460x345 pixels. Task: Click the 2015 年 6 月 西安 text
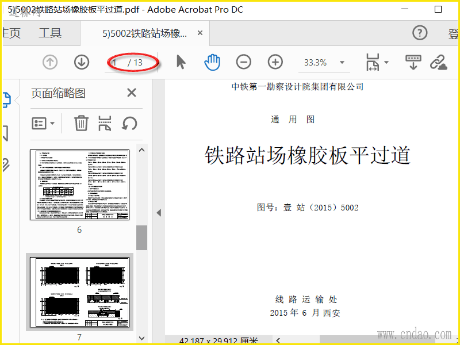click(305, 313)
